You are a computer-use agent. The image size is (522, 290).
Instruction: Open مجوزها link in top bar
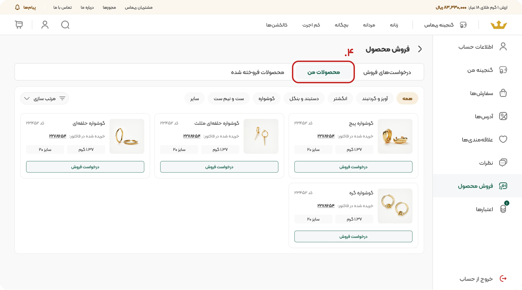coord(109,7)
